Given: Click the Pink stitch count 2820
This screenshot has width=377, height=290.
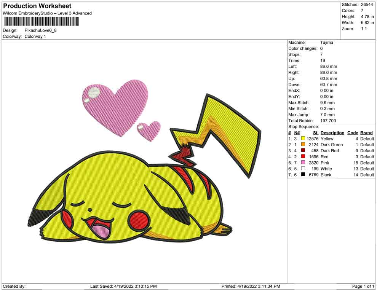Looking at the screenshot, I should click(313, 163).
